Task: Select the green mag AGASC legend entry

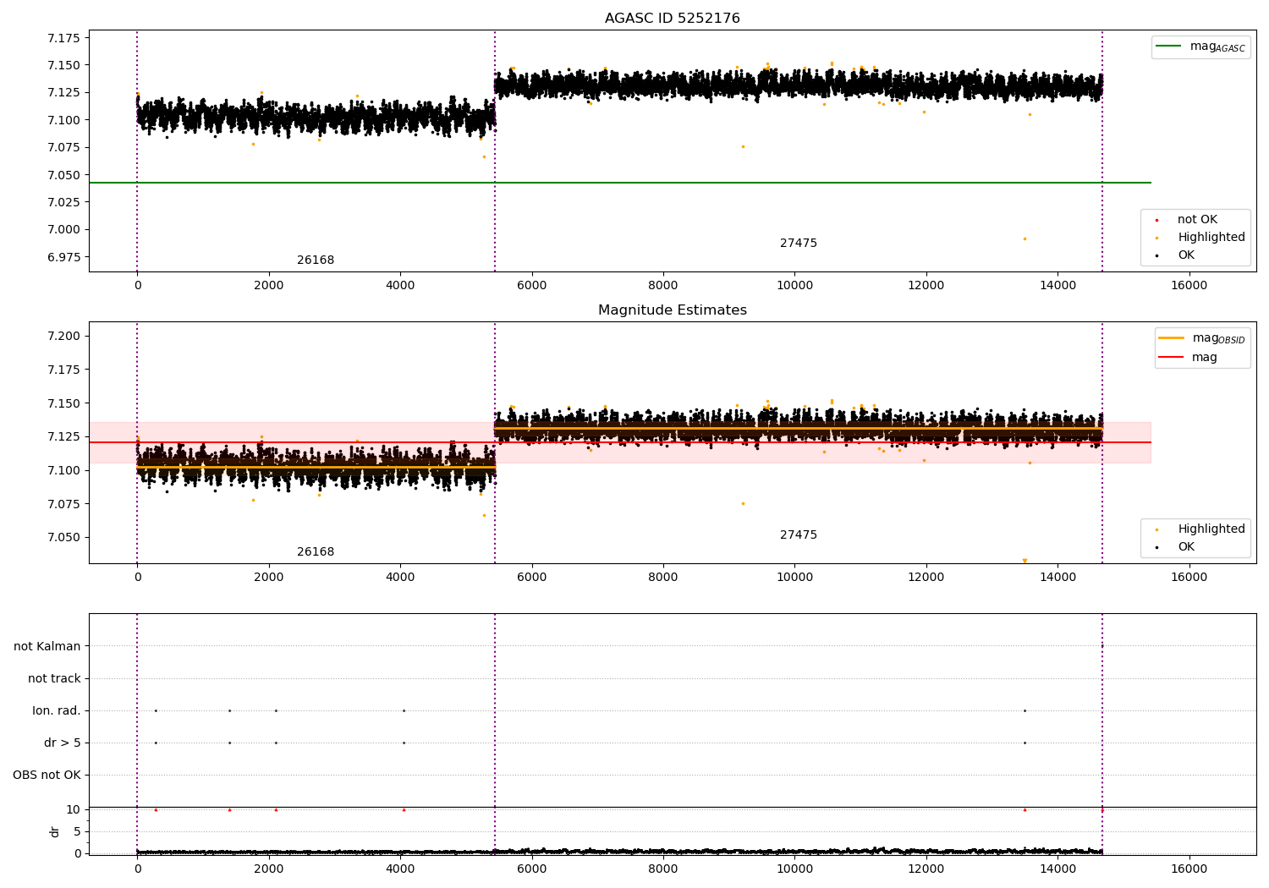Action: pyautogui.click(x=1200, y=47)
